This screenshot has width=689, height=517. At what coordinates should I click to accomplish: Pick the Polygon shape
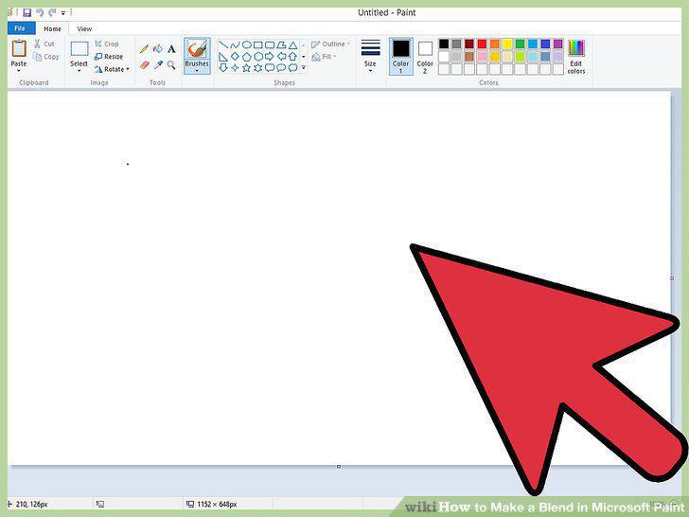click(x=281, y=45)
